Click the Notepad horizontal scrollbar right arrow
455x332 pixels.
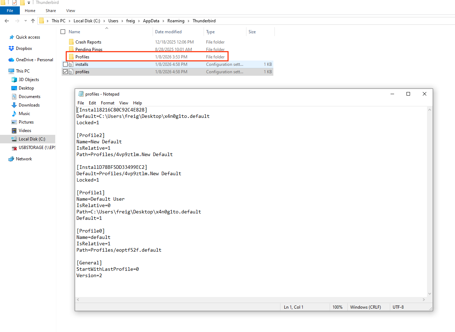click(424, 300)
